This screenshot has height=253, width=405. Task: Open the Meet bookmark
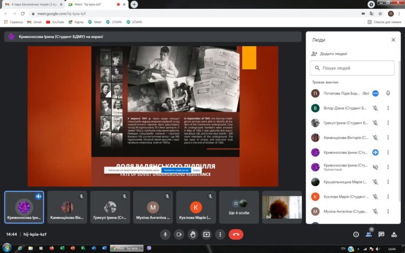click(x=95, y=22)
